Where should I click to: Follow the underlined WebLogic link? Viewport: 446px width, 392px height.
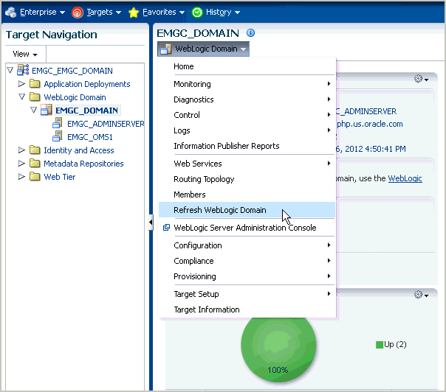405,178
